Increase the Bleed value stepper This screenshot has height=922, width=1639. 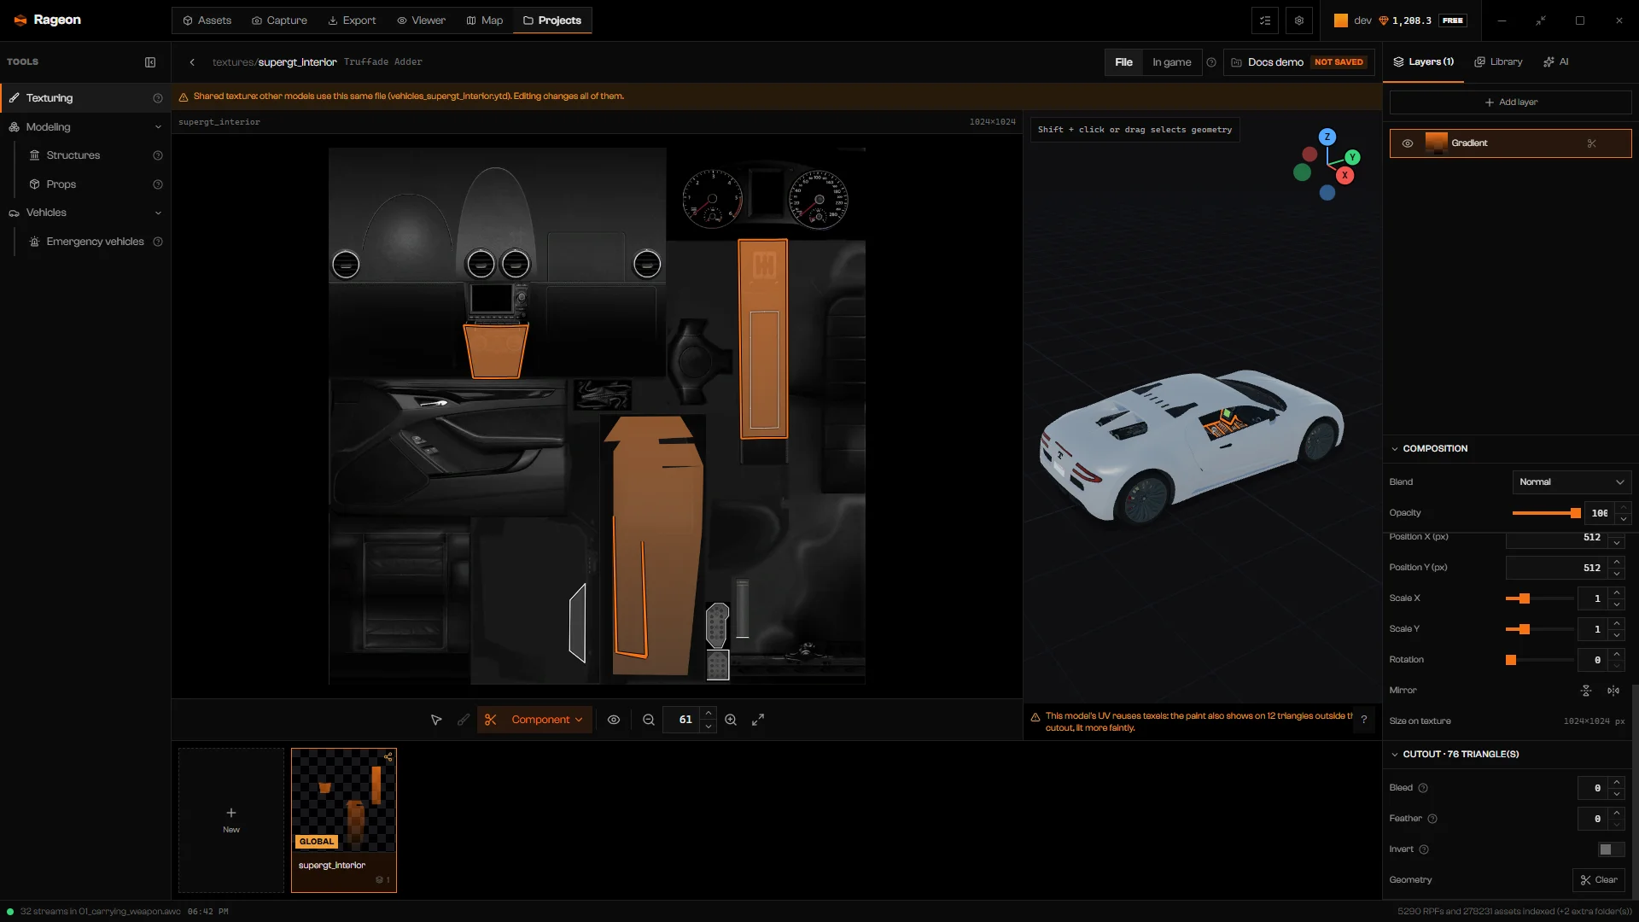coord(1617,782)
